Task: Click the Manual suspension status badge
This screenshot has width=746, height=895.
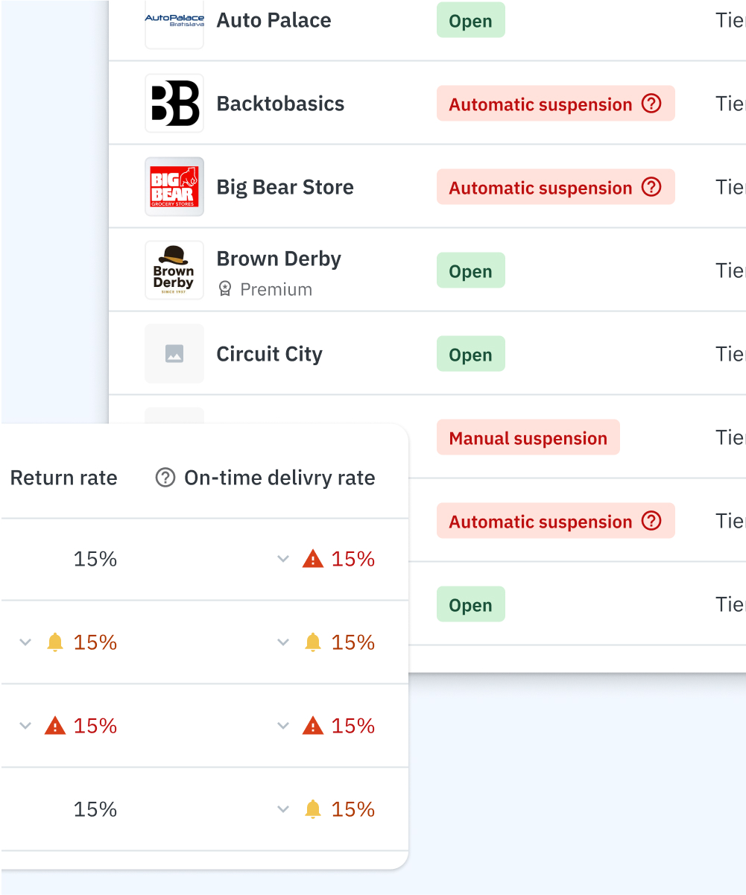Action: (528, 437)
